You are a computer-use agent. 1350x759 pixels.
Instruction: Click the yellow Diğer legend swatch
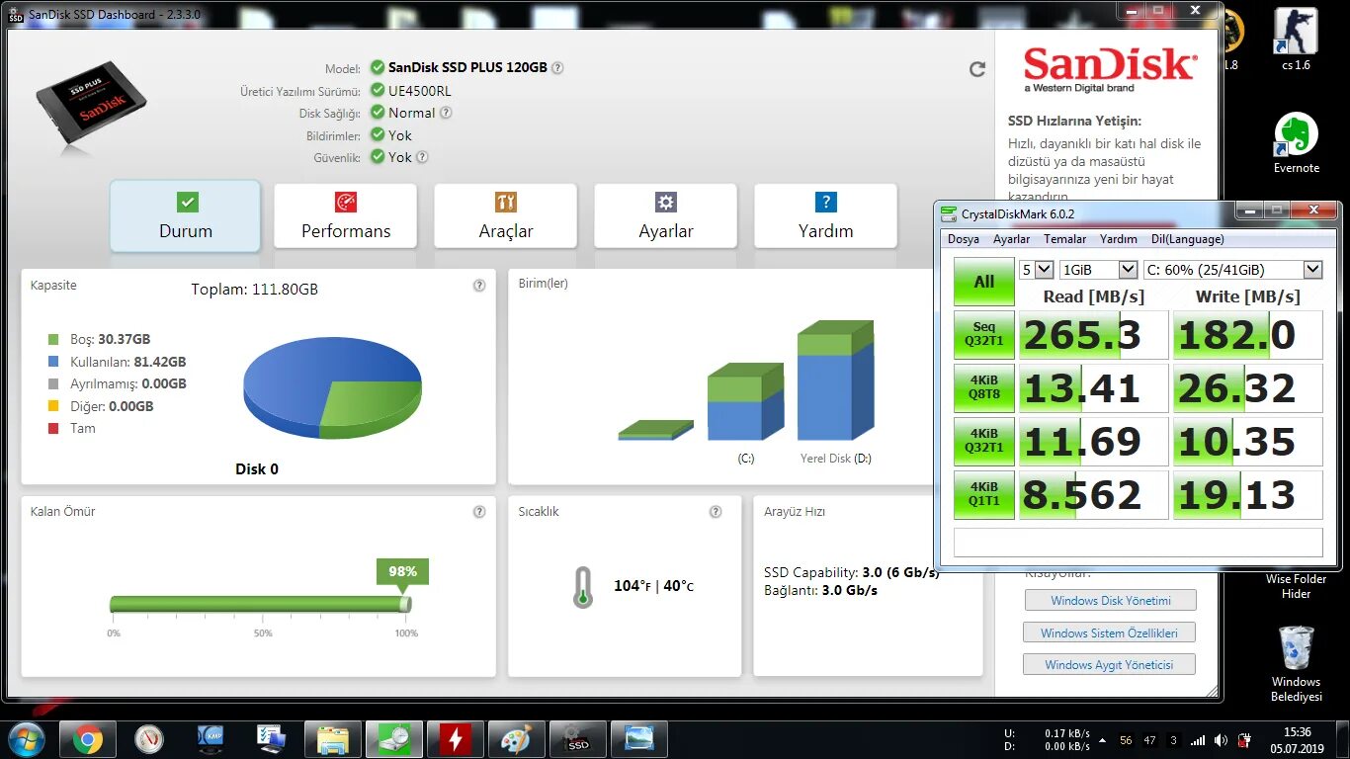(52, 406)
